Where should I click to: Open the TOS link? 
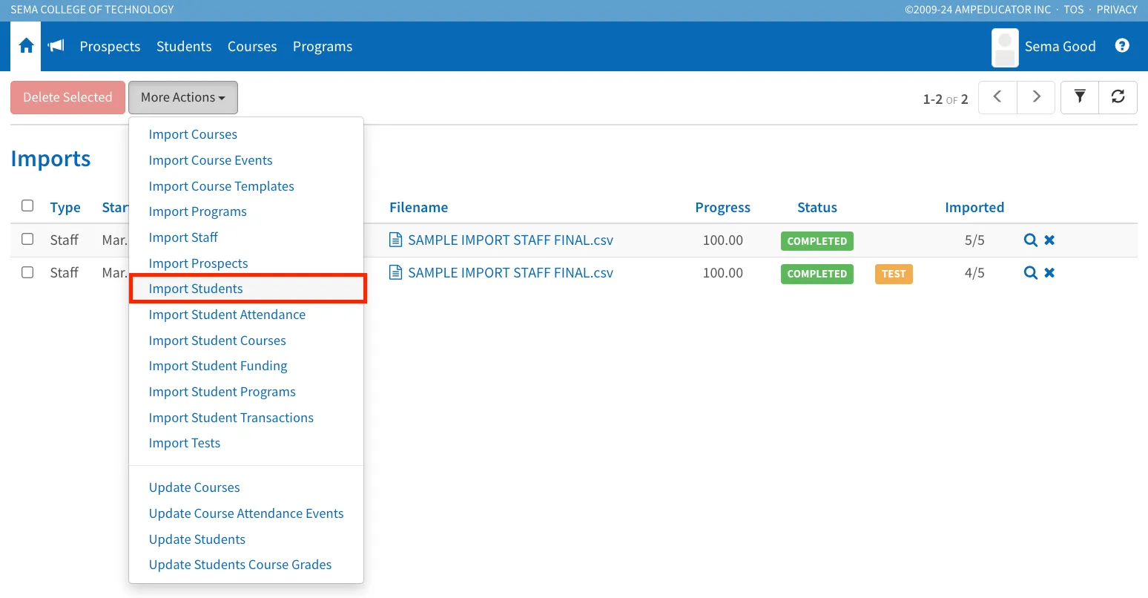(1074, 10)
